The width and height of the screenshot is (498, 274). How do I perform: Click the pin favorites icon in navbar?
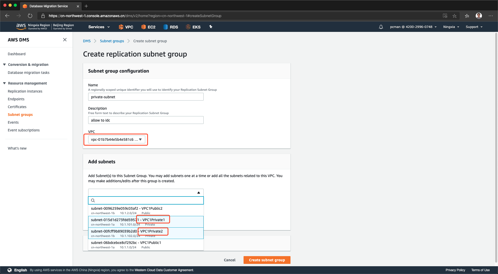tap(211, 27)
